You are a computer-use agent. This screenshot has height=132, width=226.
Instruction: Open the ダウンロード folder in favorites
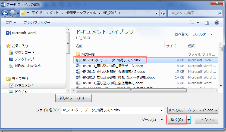tap(24, 52)
